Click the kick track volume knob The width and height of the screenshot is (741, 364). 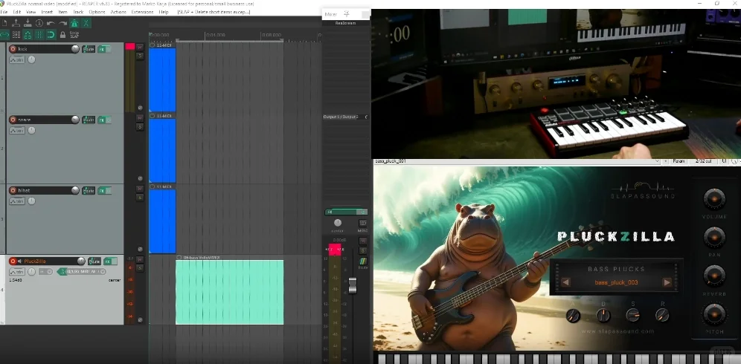75,49
